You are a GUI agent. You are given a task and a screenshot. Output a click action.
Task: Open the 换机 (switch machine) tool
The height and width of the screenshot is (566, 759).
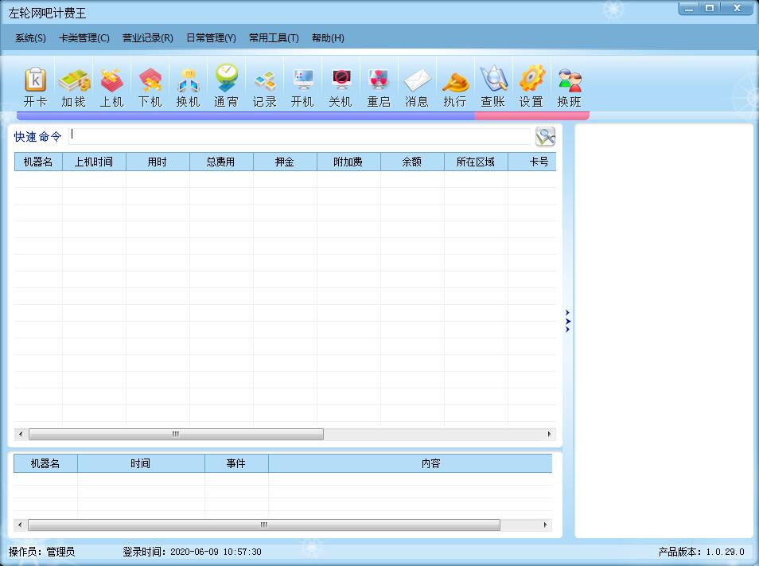(x=188, y=84)
